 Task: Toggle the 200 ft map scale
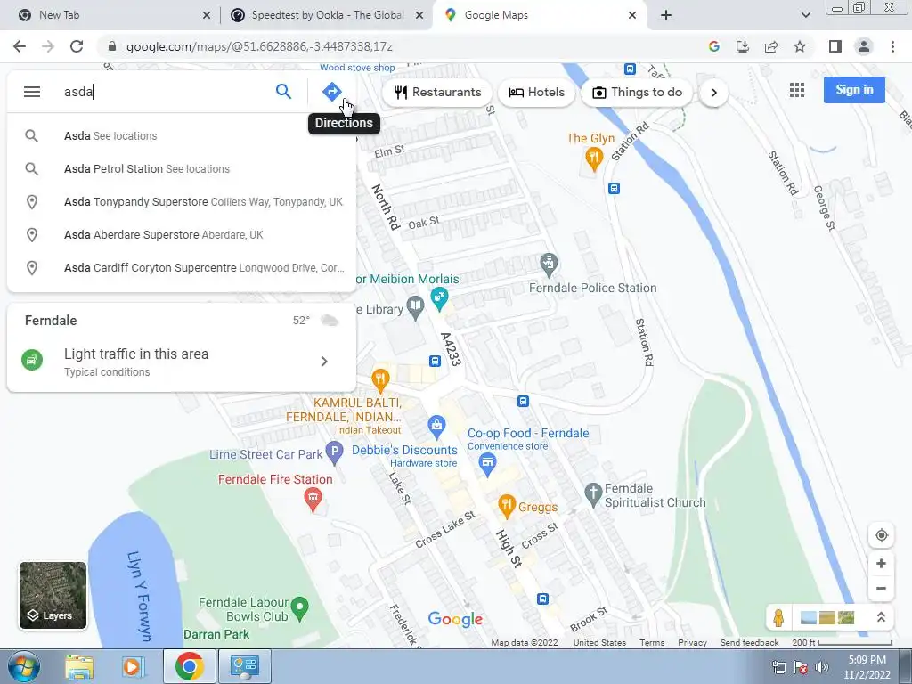click(842, 643)
